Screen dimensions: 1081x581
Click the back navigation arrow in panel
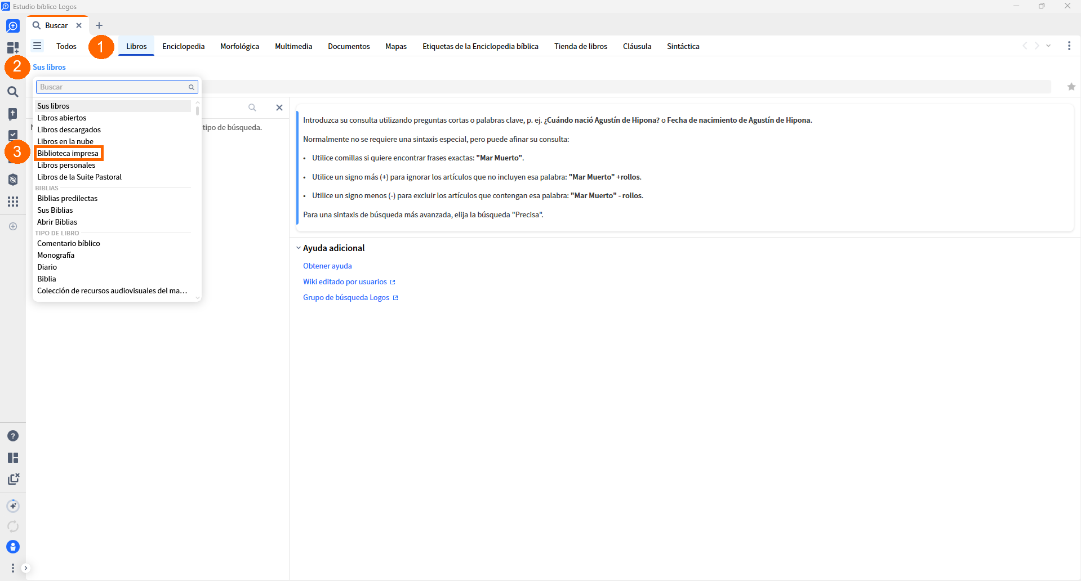point(1025,46)
